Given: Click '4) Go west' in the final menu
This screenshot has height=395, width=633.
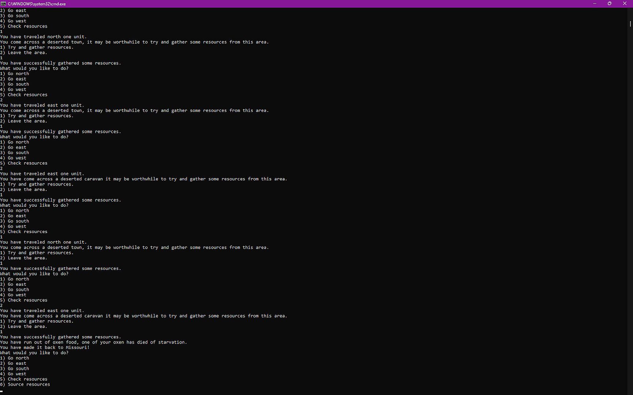Looking at the screenshot, I should click(13, 374).
